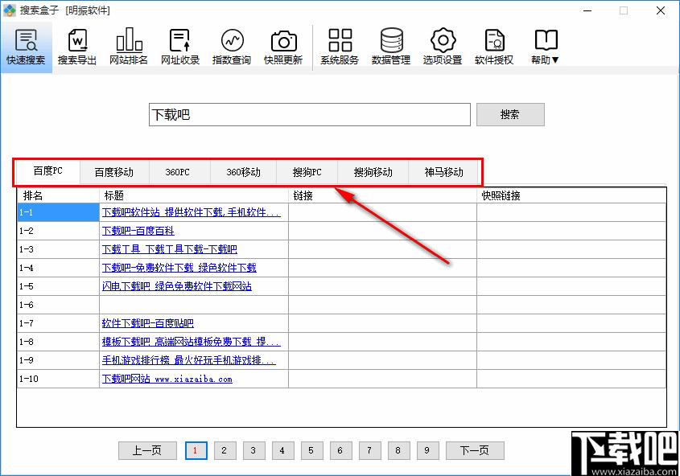The height and width of the screenshot is (476, 680).
Task: Jump to results page 8
Action: point(399,450)
